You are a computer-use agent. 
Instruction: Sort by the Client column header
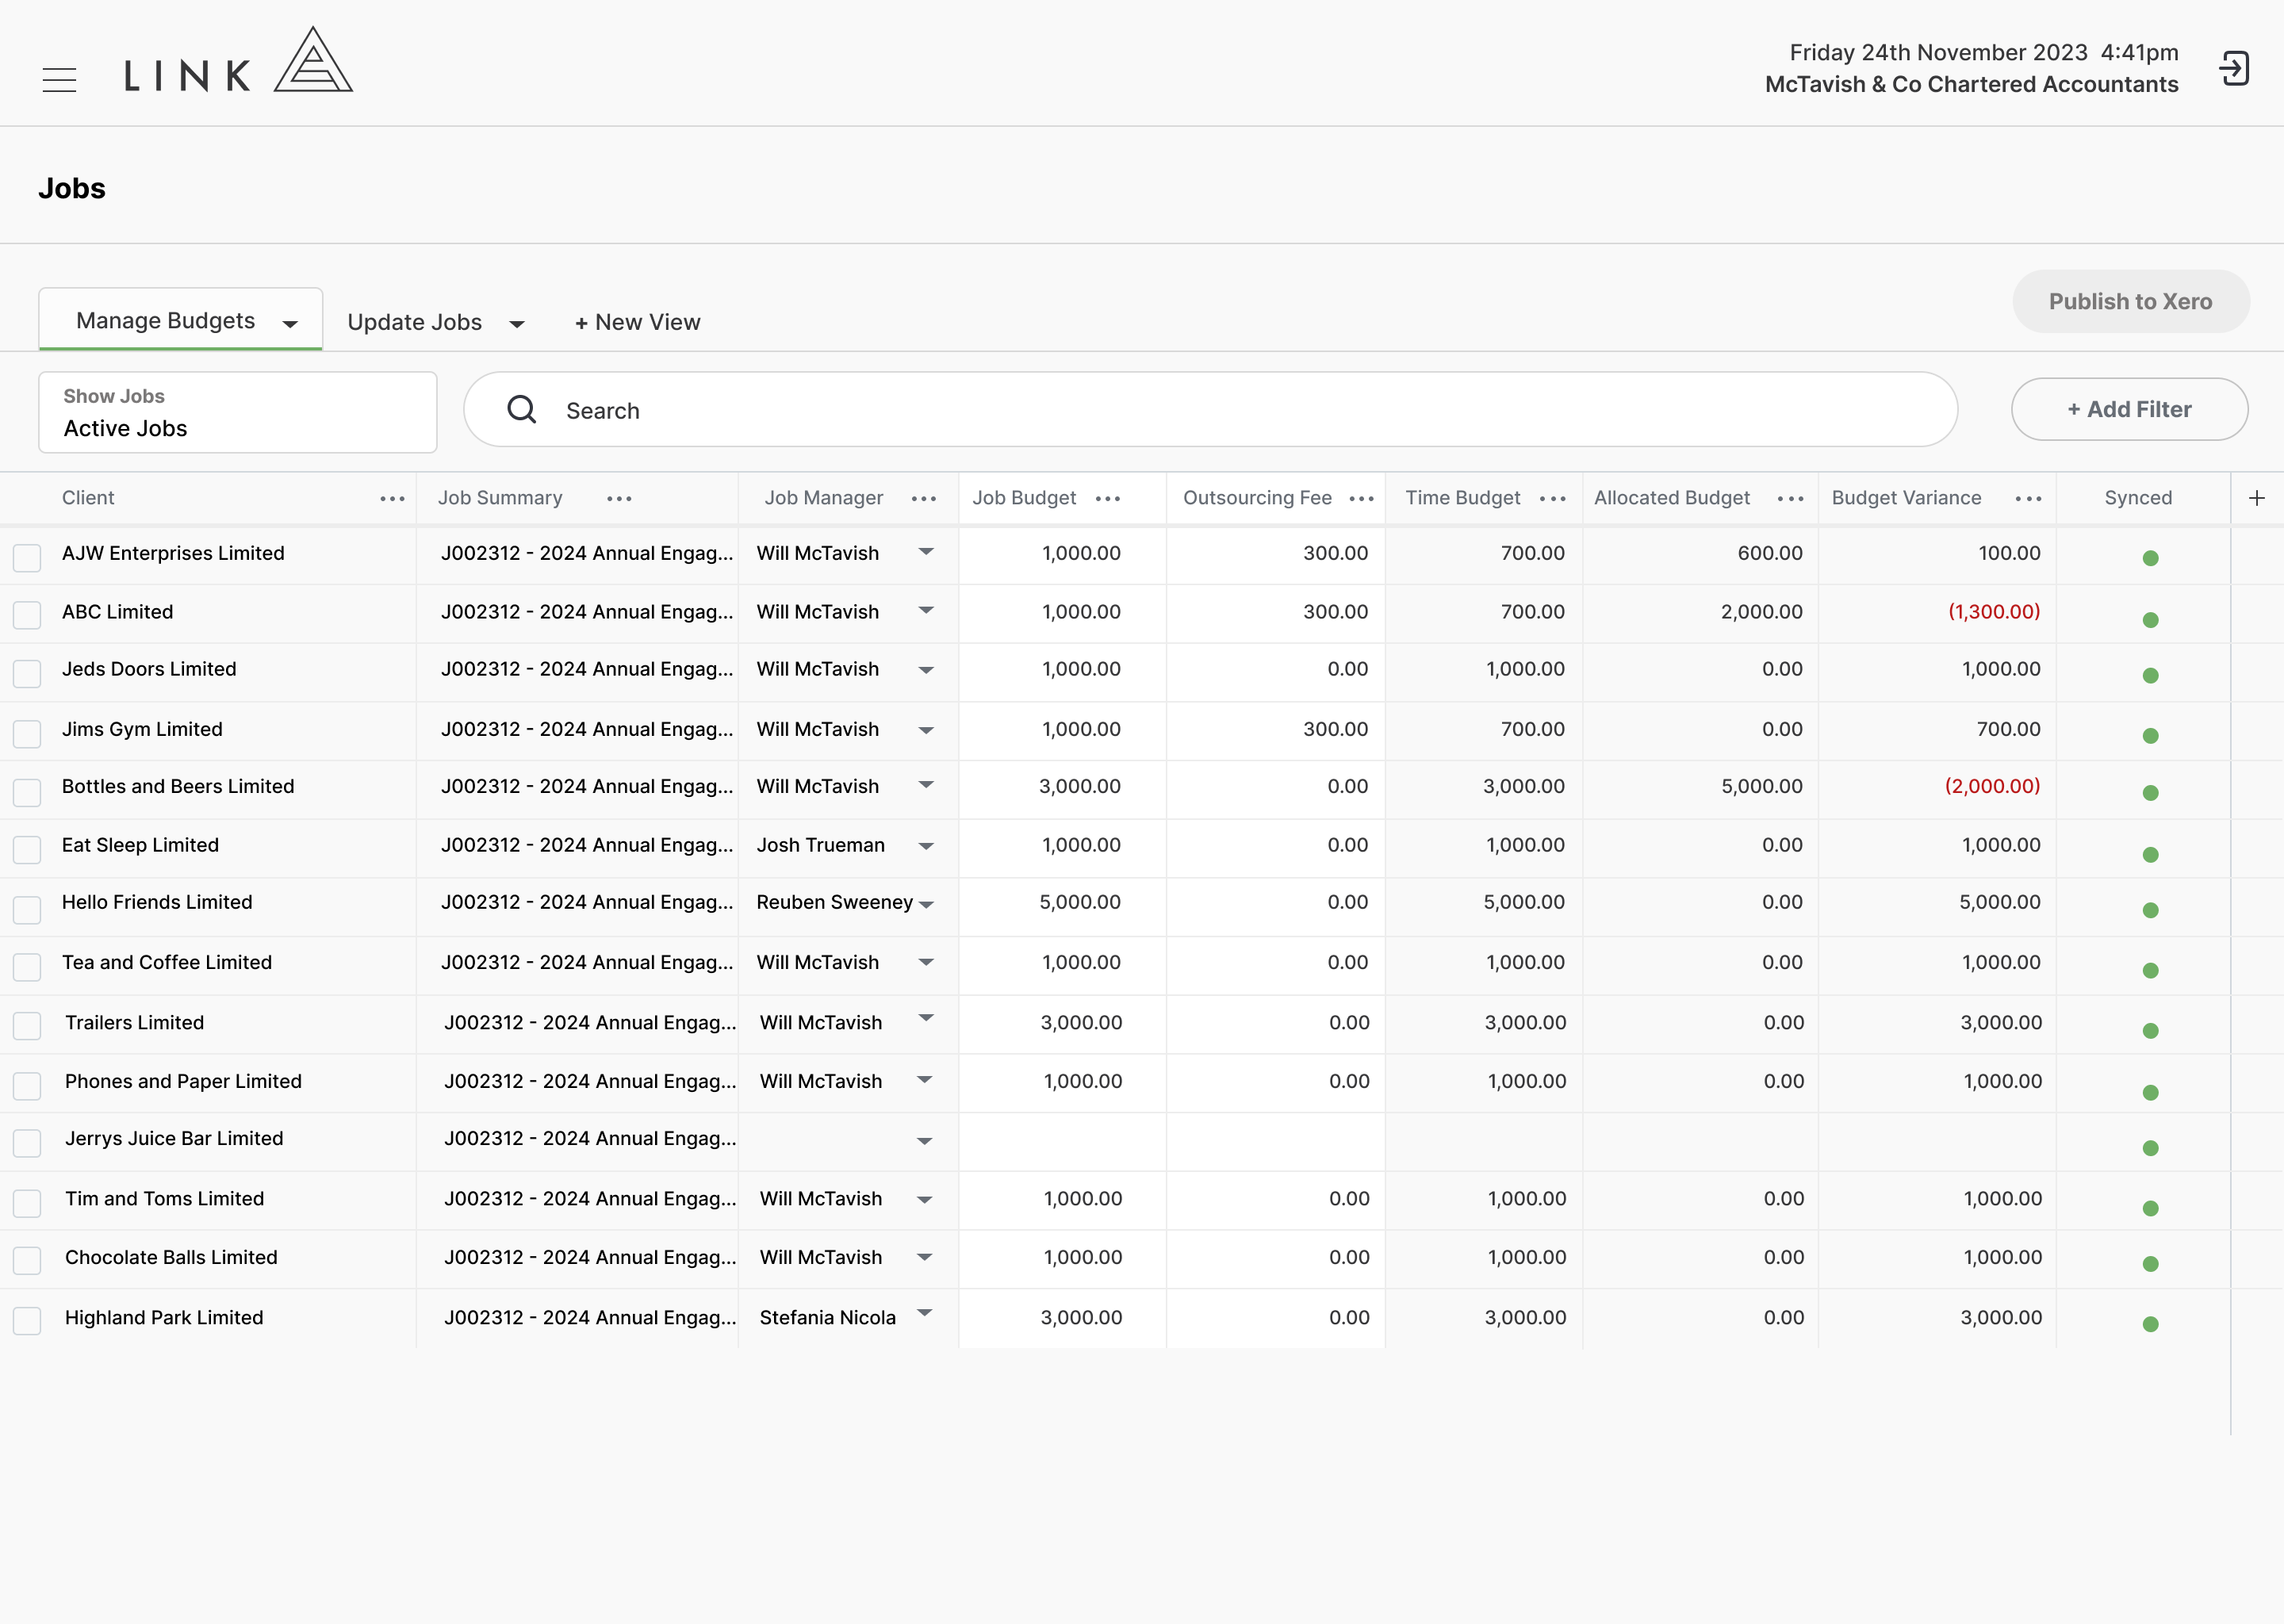(88, 498)
